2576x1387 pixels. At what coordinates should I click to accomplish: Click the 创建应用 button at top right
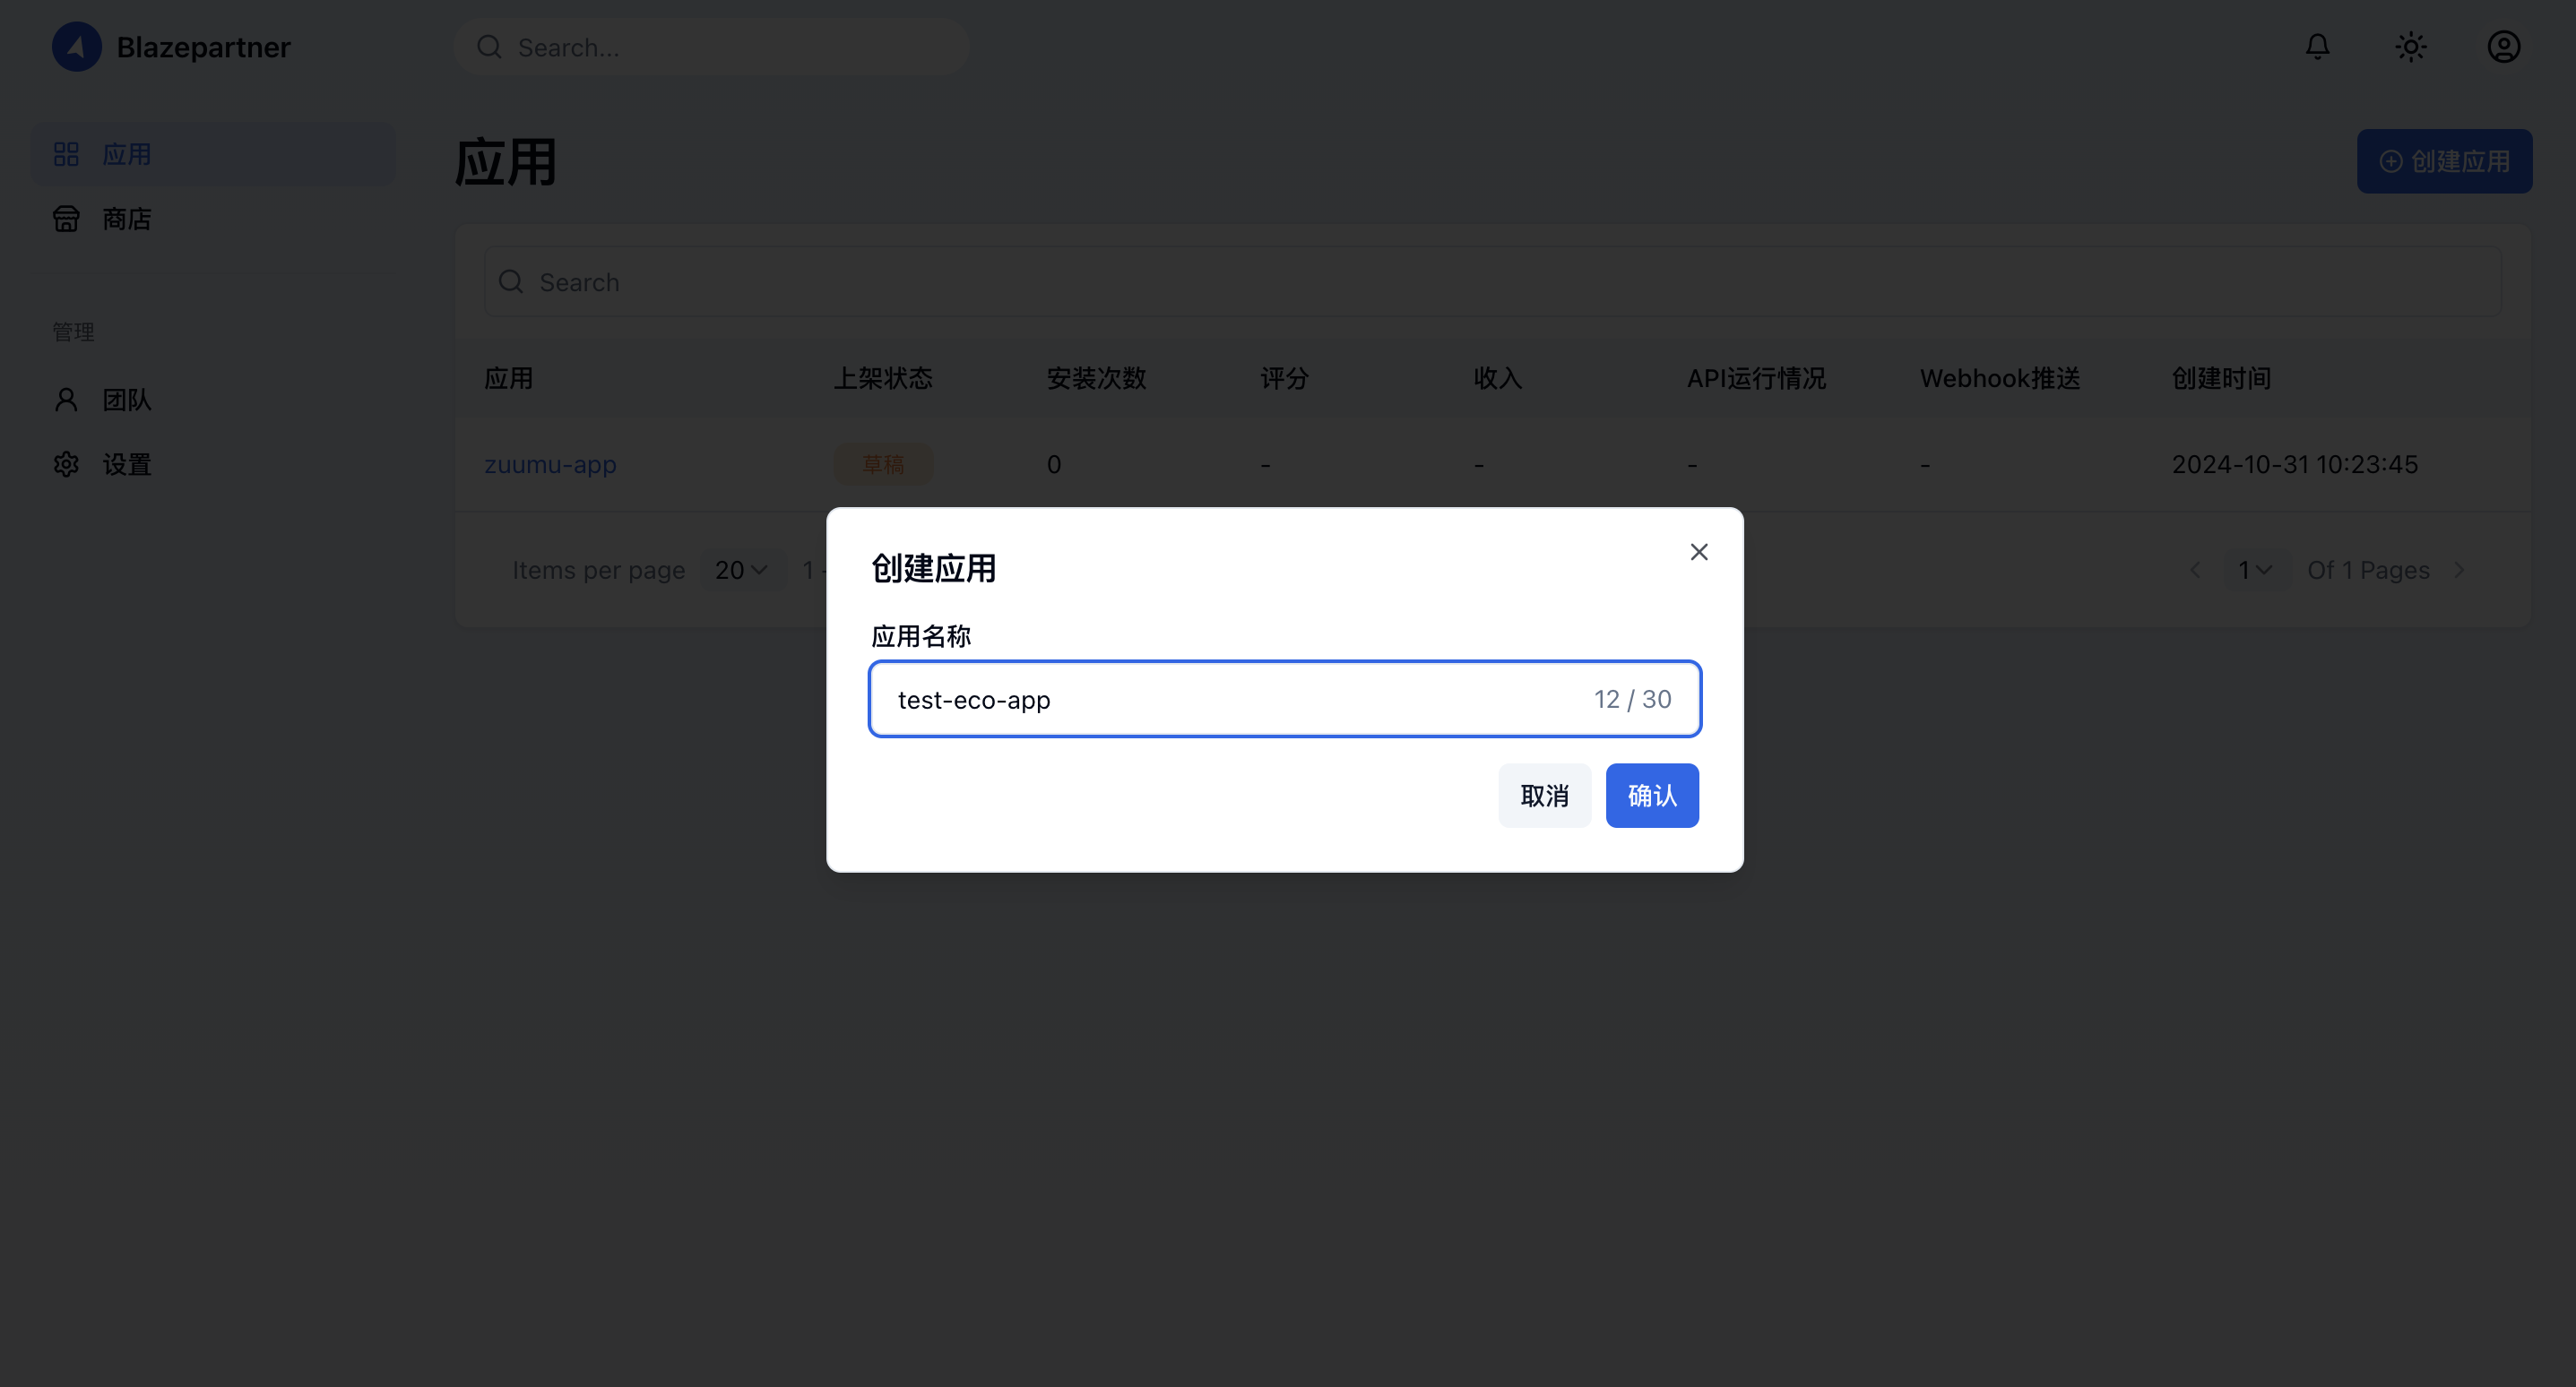[2444, 161]
